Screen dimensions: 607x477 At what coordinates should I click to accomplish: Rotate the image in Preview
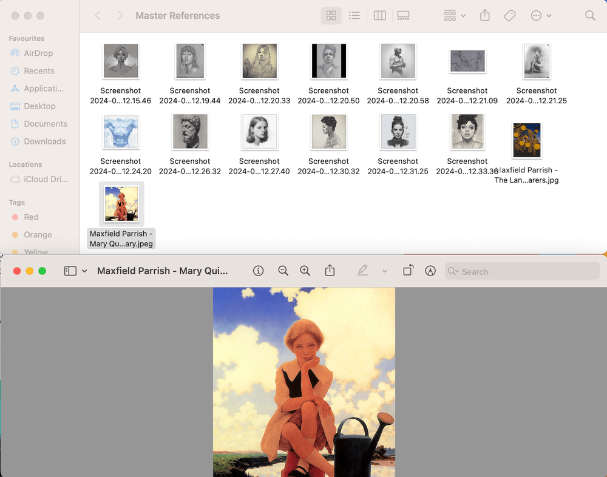point(409,270)
